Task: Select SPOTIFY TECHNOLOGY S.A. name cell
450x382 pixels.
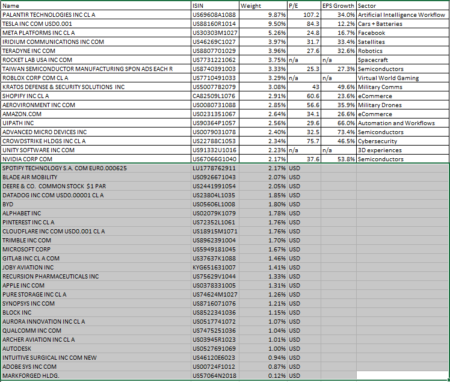Action: click(x=96, y=168)
